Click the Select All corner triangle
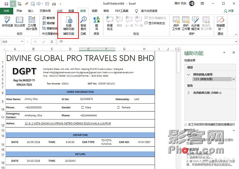This screenshot has width=239, height=169. (x=3, y=49)
